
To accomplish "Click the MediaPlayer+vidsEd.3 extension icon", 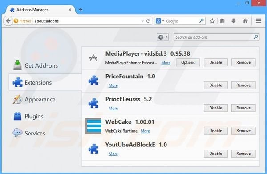I will click(93, 58).
